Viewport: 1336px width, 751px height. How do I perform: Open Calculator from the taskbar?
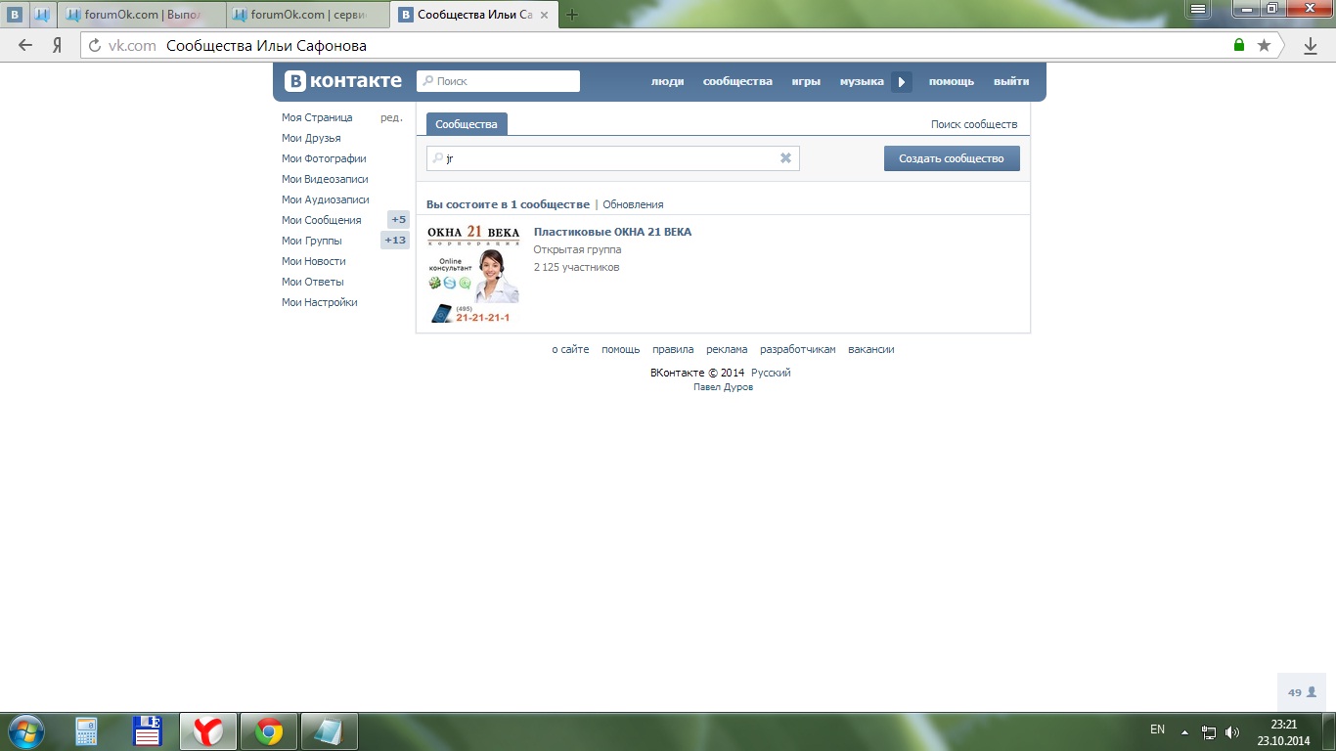87,731
